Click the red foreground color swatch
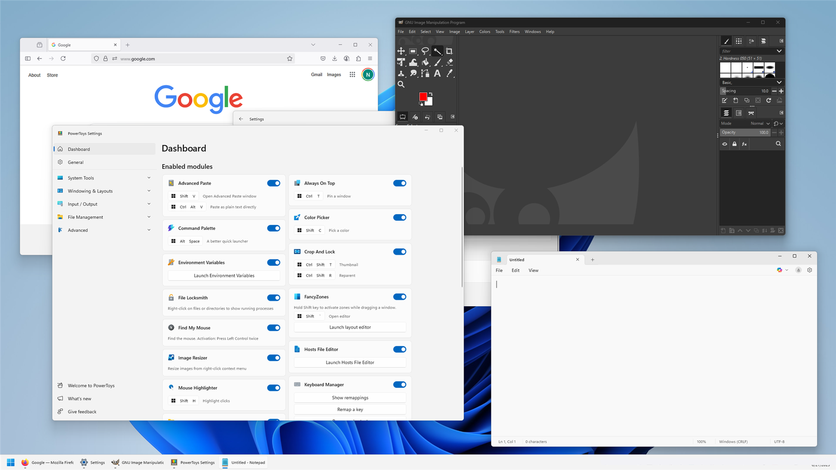836x470 pixels. pos(424,97)
